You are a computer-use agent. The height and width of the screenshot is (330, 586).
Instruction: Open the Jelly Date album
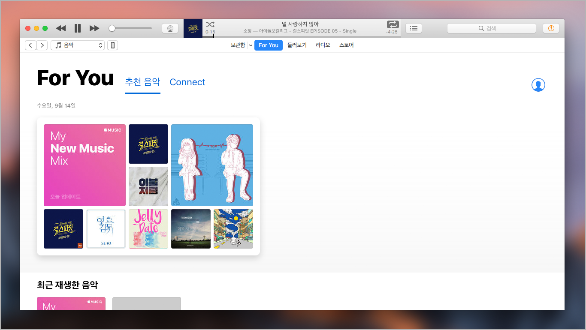(148, 229)
